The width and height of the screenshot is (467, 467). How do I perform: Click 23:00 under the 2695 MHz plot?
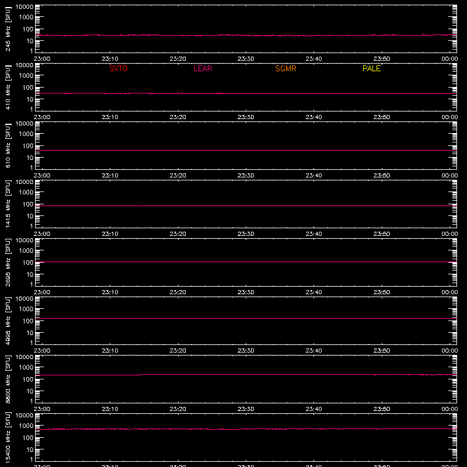[42, 292]
